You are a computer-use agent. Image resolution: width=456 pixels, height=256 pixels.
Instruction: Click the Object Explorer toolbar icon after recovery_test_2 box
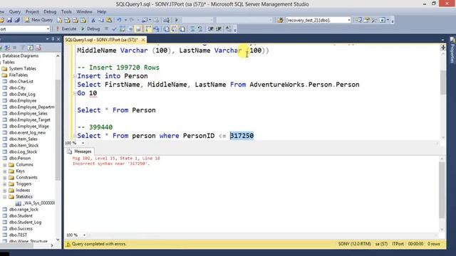pyautogui.click(x=358, y=20)
